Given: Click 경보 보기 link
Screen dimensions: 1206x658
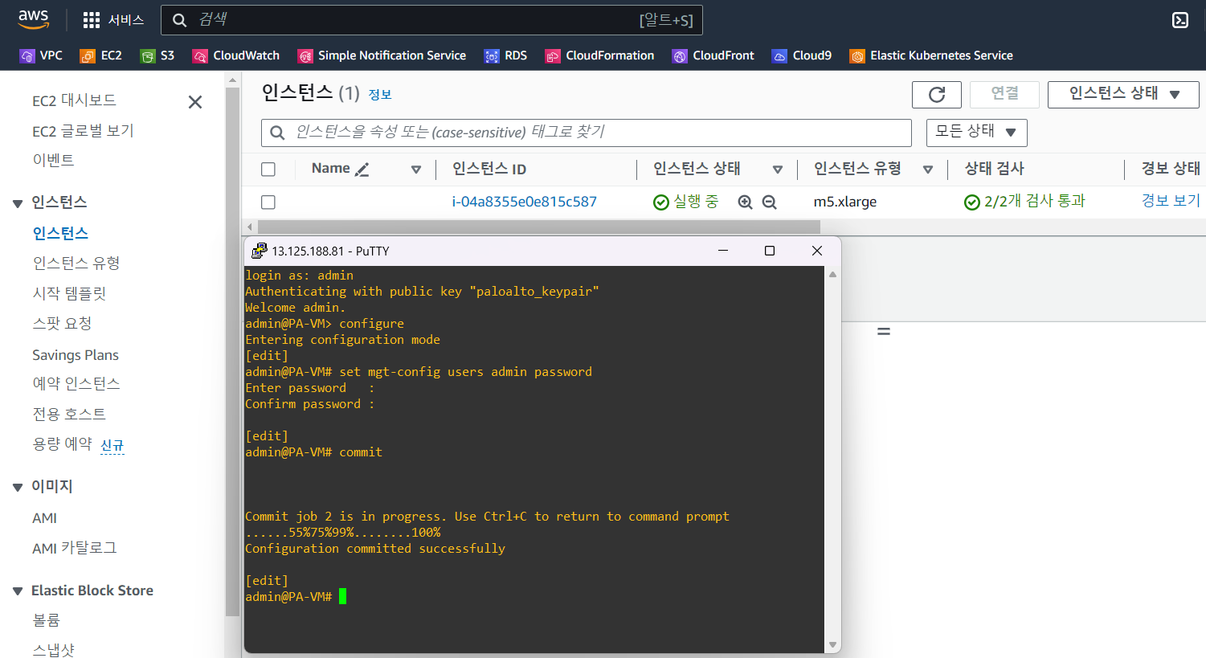Looking at the screenshot, I should pos(1171,201).
